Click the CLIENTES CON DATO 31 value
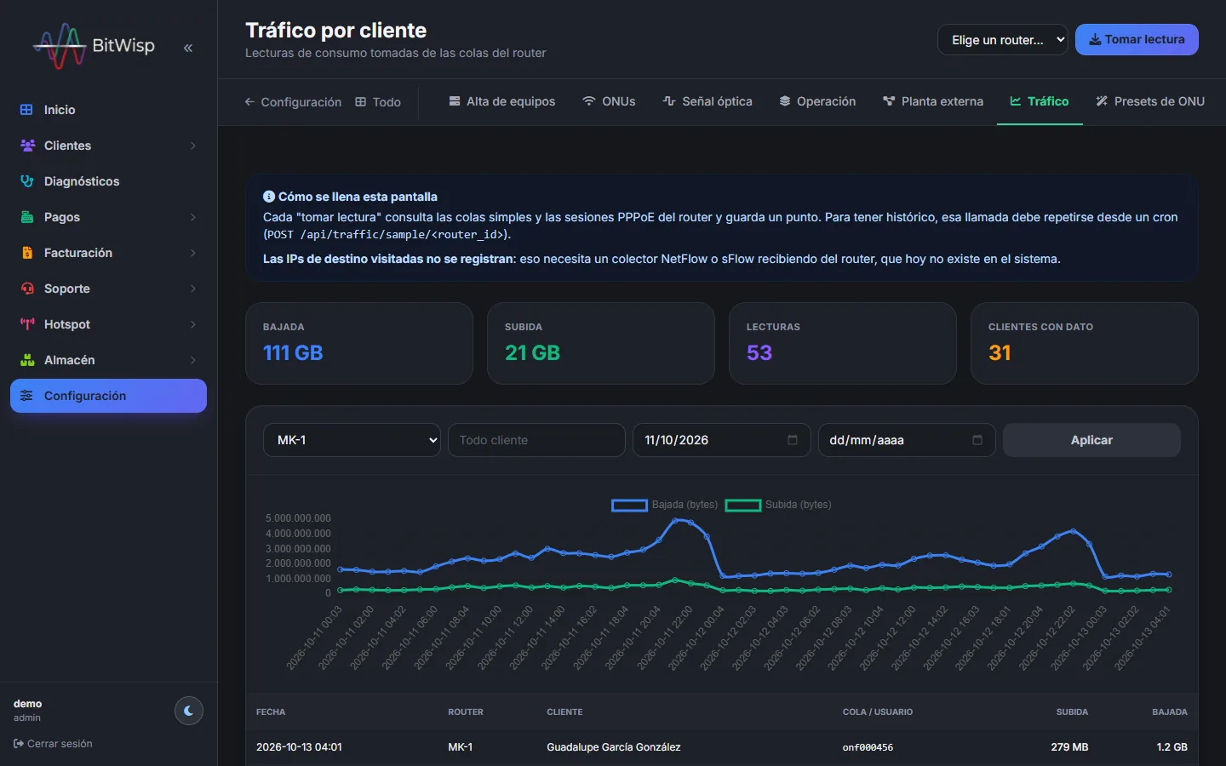 pos(1000,352)
